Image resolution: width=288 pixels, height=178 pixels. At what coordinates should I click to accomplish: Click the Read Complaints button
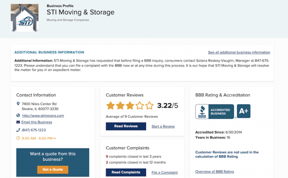[x=126, y=172]
